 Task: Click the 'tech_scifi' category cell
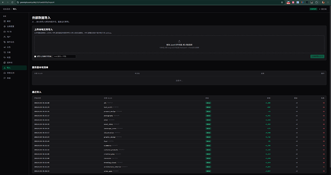[108, 107]
